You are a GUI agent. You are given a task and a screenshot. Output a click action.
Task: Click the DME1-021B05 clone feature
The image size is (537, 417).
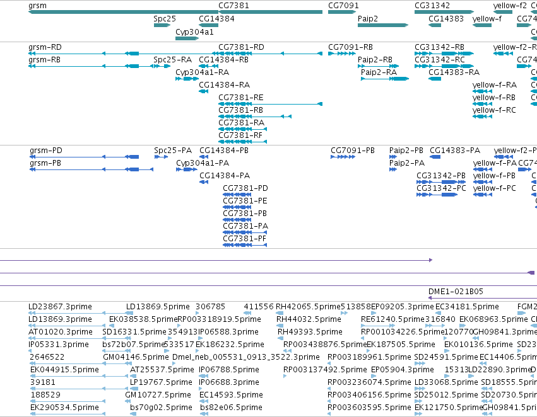click(483, 298)
